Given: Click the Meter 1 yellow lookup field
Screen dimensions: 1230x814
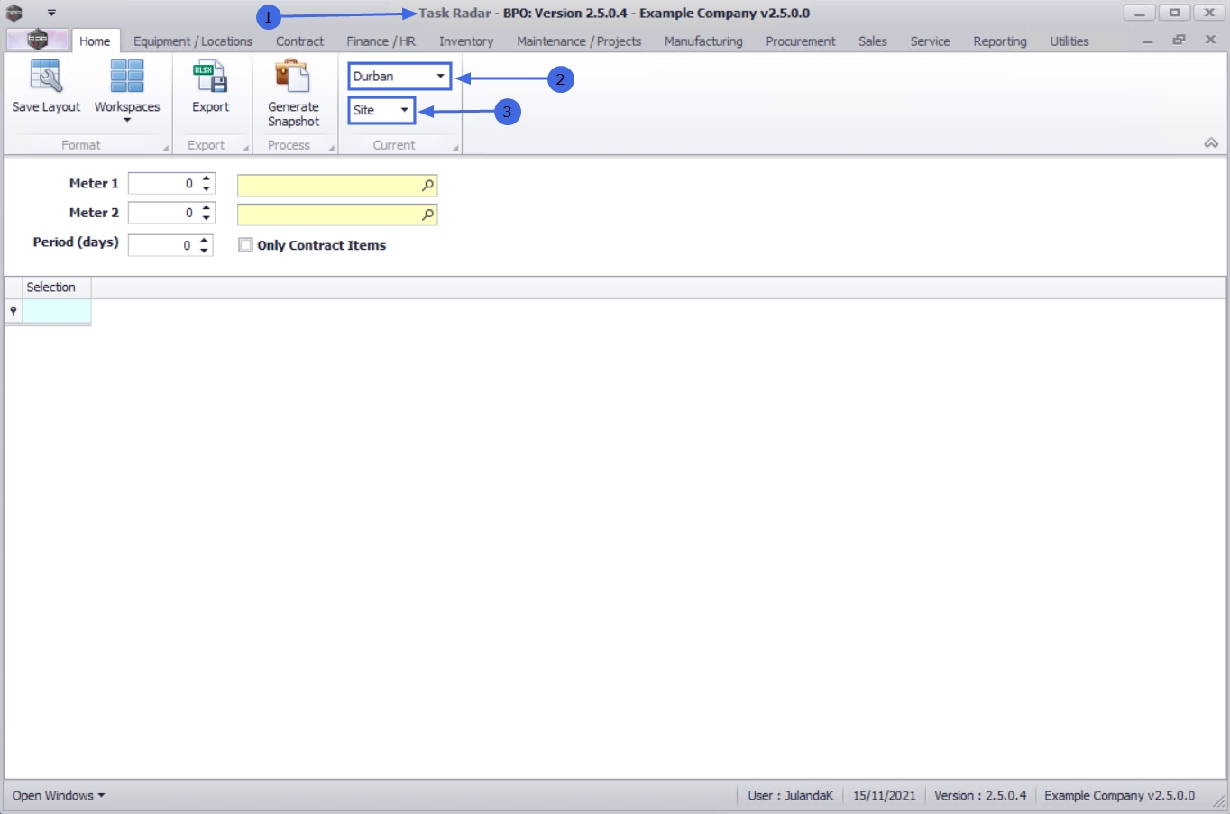Looking at the screenshot, I should 337,186.
